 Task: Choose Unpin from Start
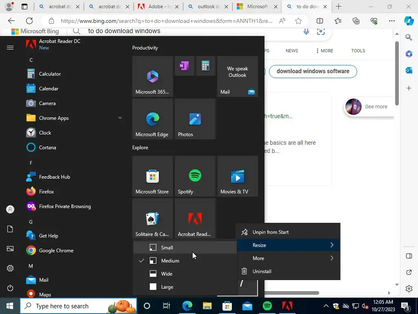pyautogui.click(x=288, y=232)
